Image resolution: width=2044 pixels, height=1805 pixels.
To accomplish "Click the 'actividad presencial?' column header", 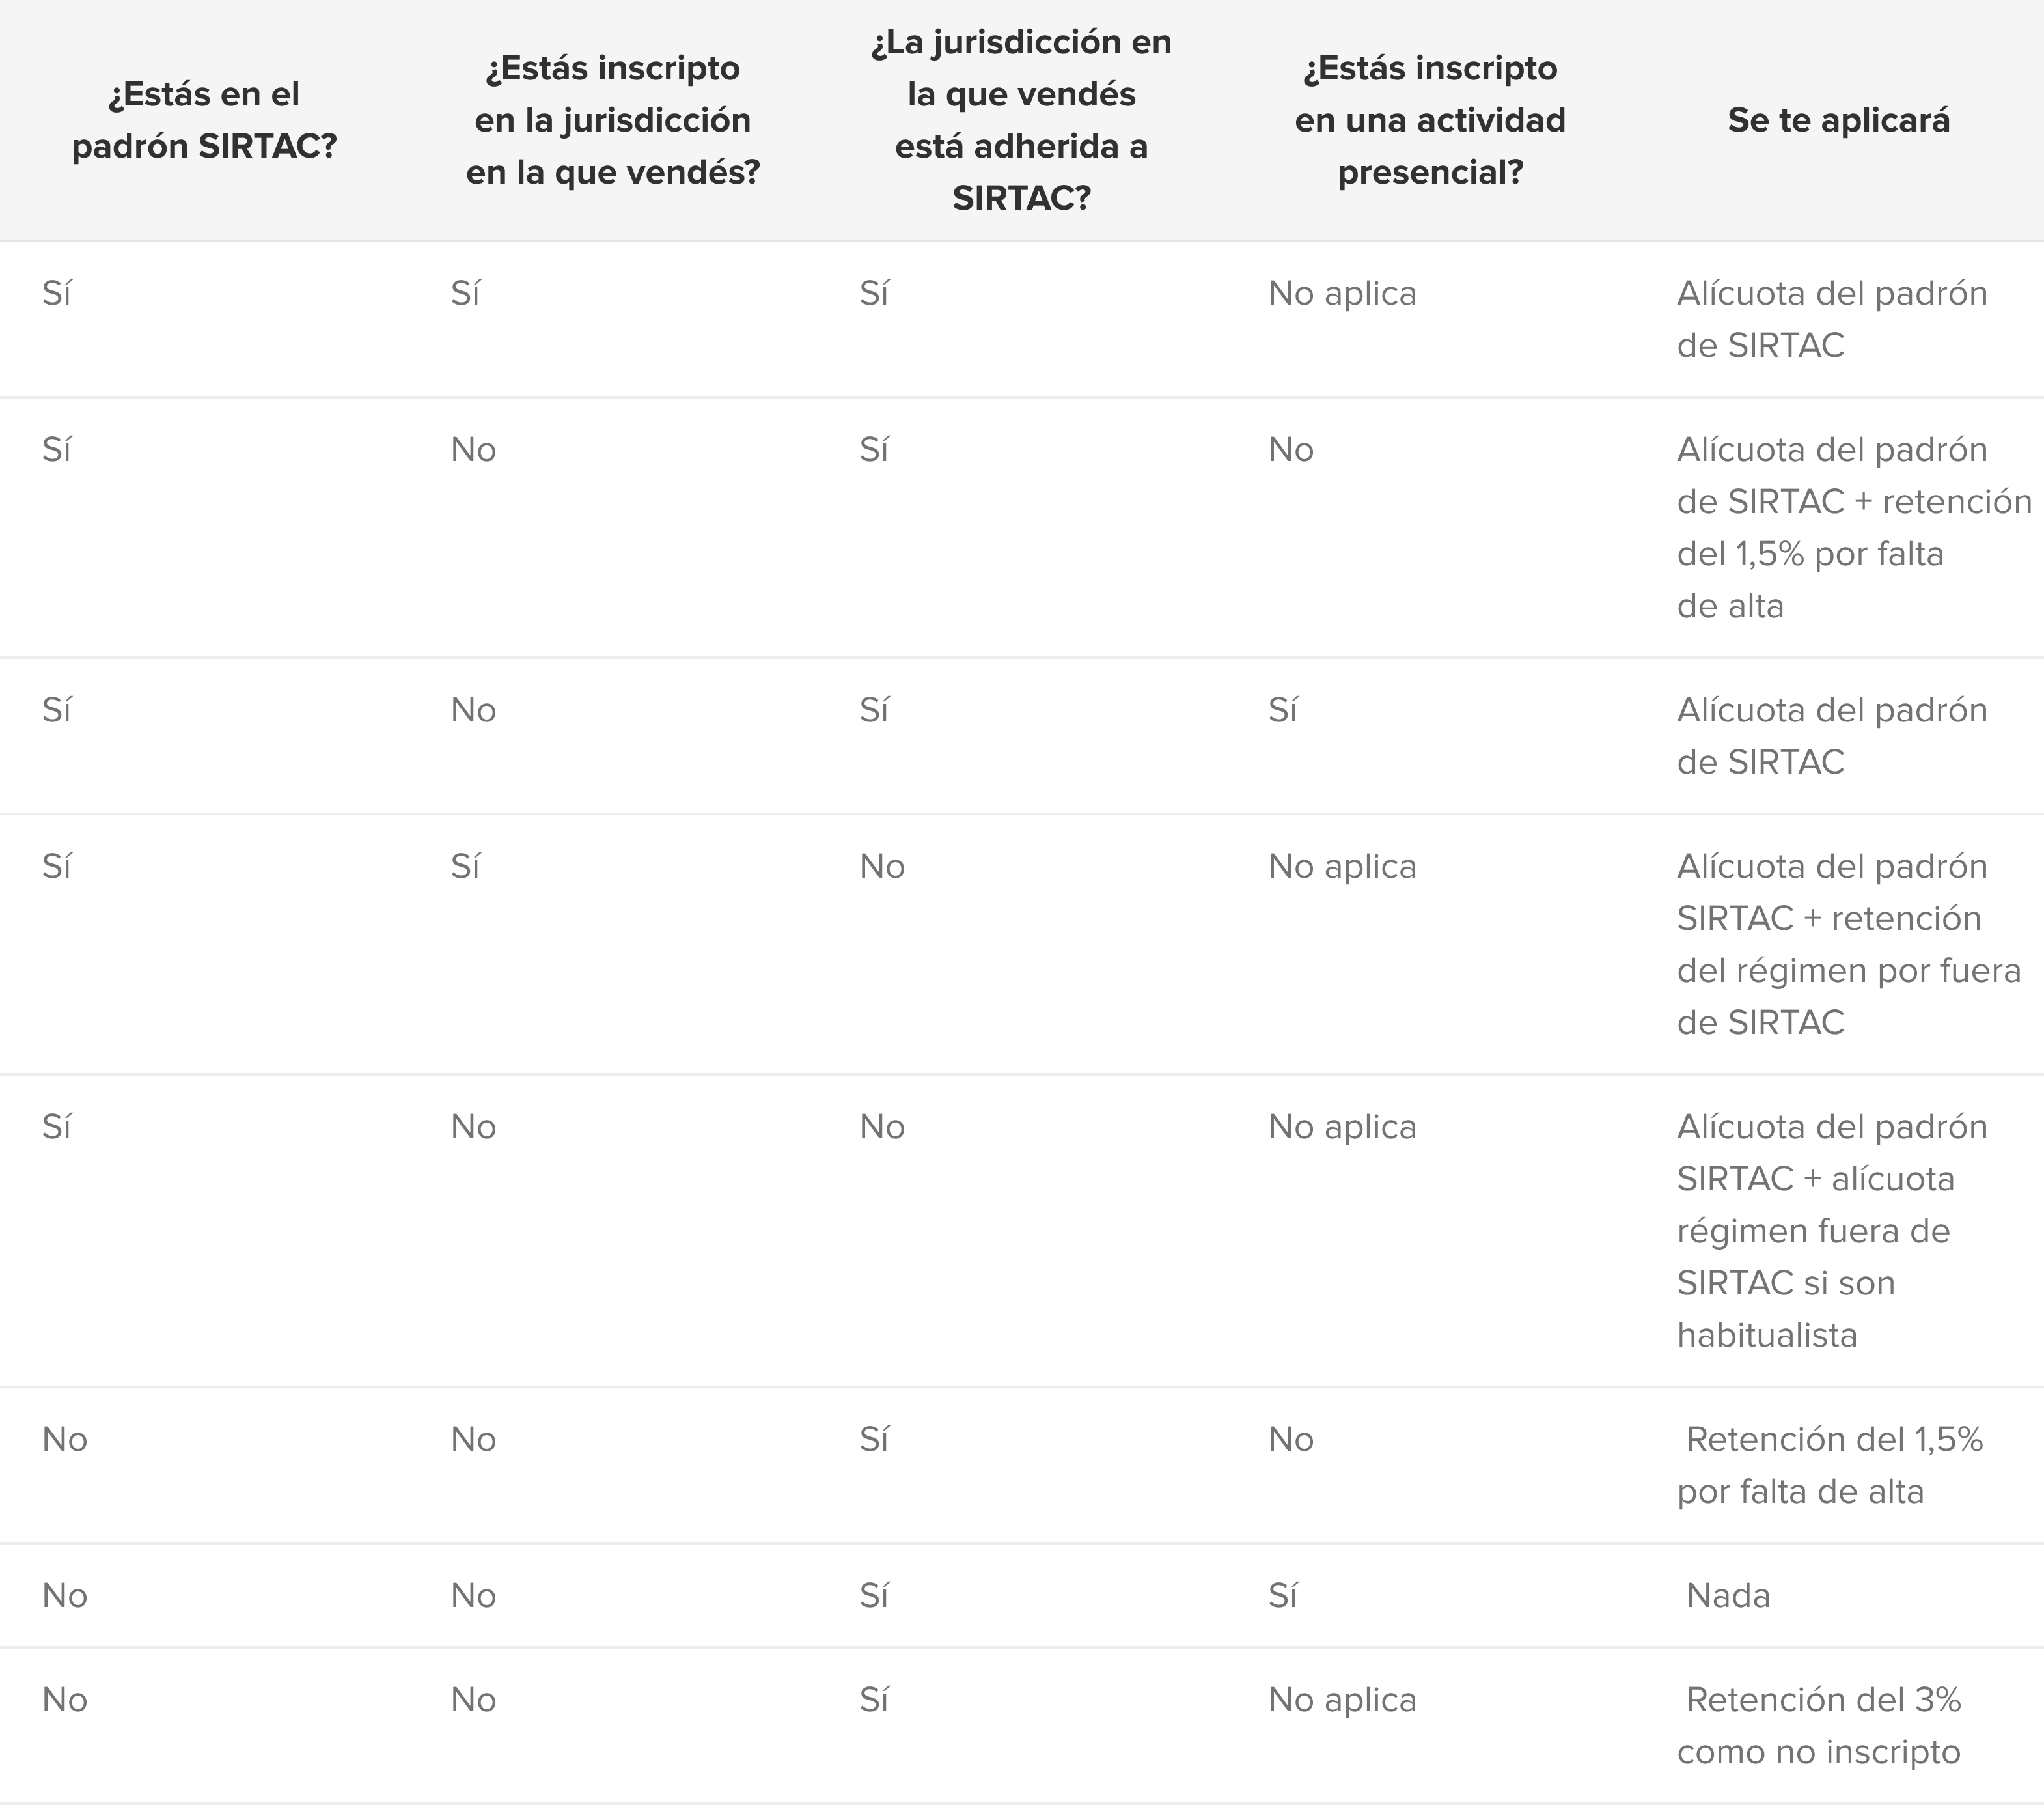I will [1430, 120].
